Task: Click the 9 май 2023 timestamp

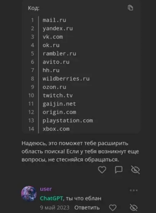Action: pyautogui.click(x=55, y=208)
